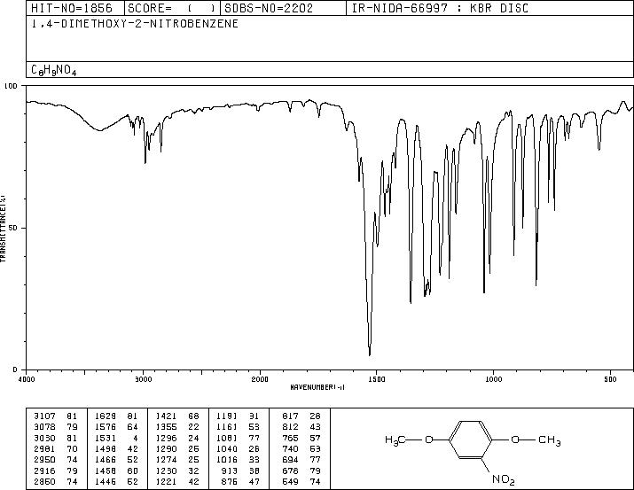Select compound name 1,4-DIMETHOXY-2-NITROBENZENE
Image resolution: width=634 pixels, height=490 pixels.
(x=135, y=24)
